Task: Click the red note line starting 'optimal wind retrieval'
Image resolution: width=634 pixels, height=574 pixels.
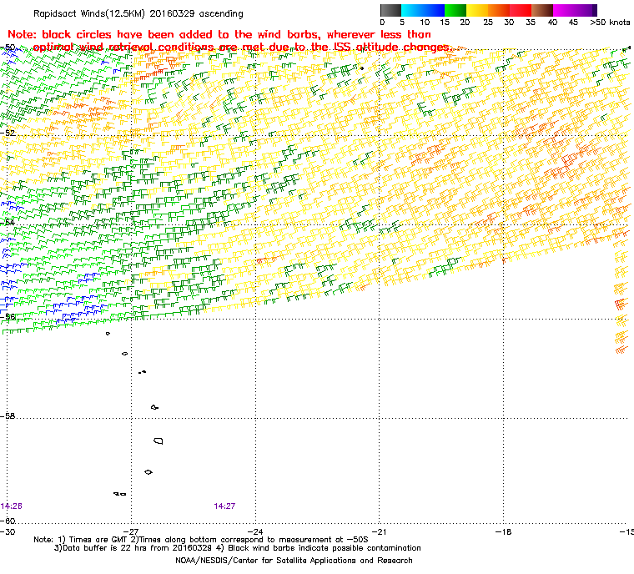Action: point(244,48)
